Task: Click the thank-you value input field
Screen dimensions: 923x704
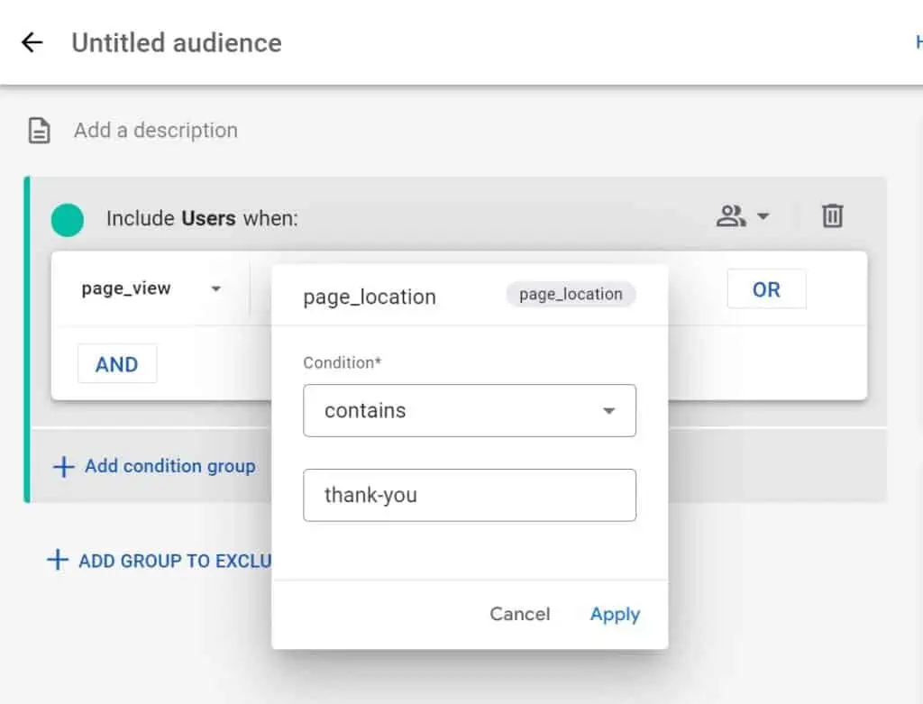Action: click(x=470, y=495)
